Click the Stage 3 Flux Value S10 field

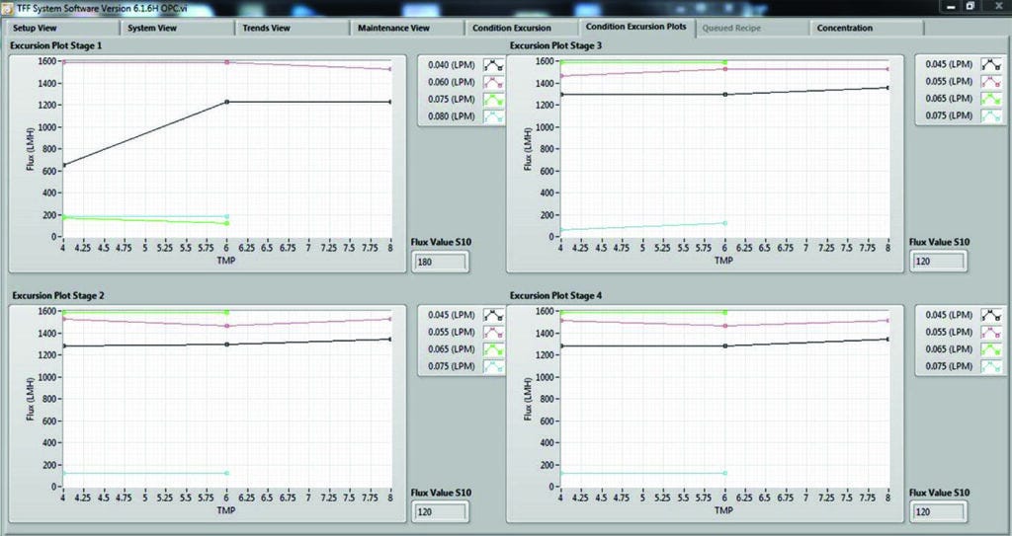938,261
